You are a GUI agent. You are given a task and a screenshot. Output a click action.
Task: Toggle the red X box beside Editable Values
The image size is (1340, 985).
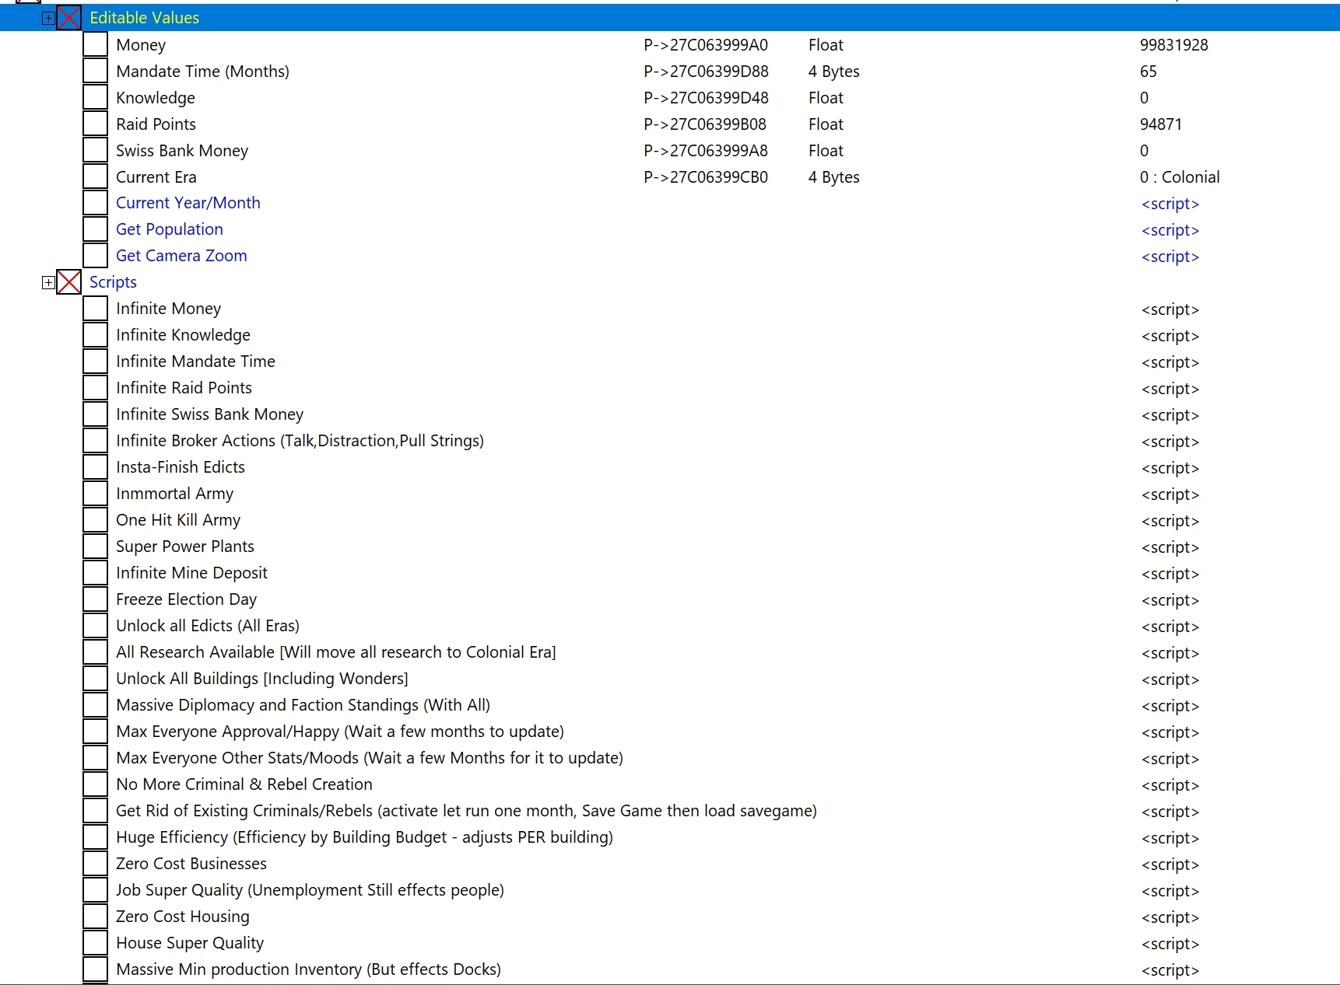(69, 18)
